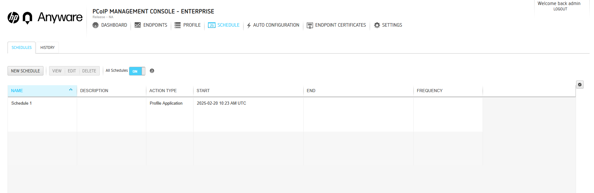Click the PCoIP Management Console title
594x193 pixels.
tap(153, 12)
